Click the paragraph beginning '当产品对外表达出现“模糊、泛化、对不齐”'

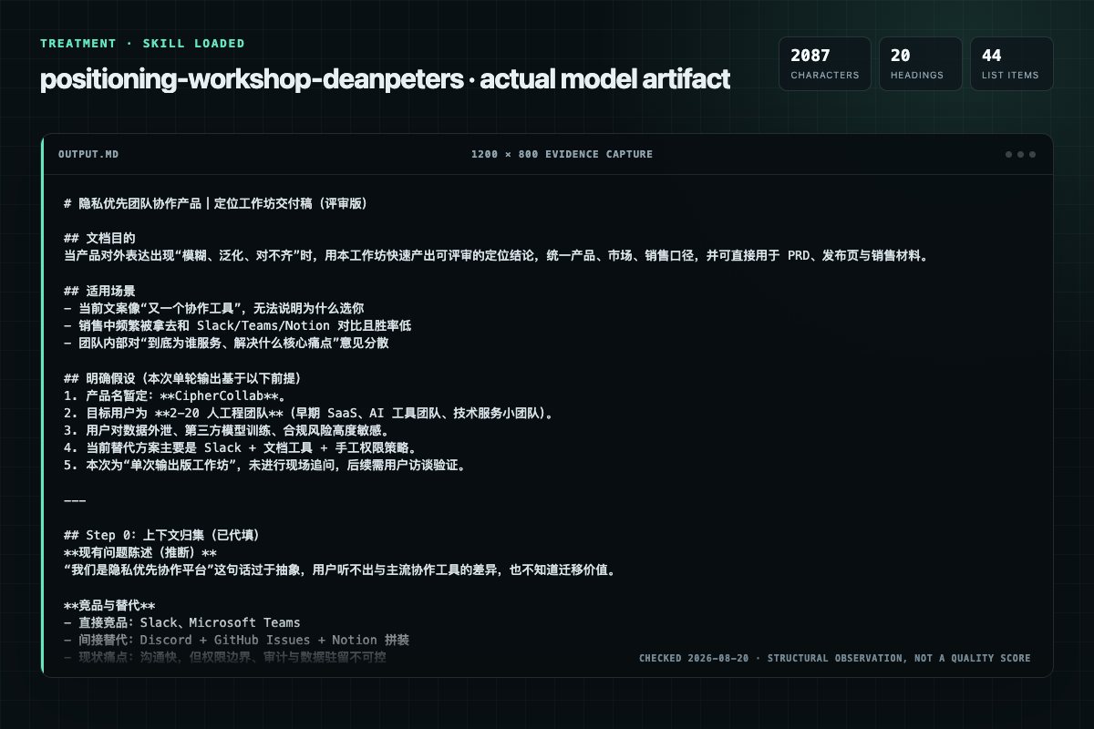496,256
